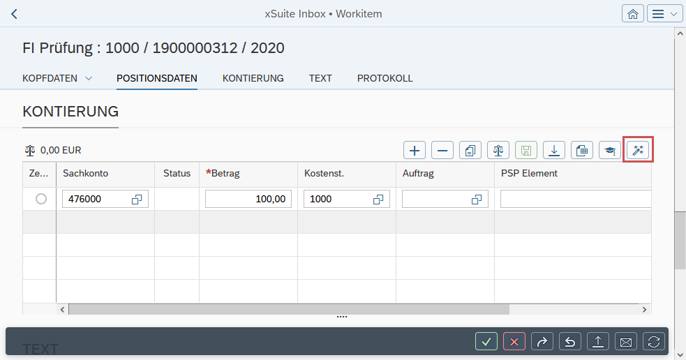The height and width of the screenshot is (360, 686).
Task: Approve the workitem with green checkmark
Action: (x=486, y=341)
